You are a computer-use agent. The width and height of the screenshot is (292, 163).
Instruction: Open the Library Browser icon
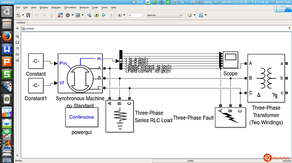(x=60, y=15)
